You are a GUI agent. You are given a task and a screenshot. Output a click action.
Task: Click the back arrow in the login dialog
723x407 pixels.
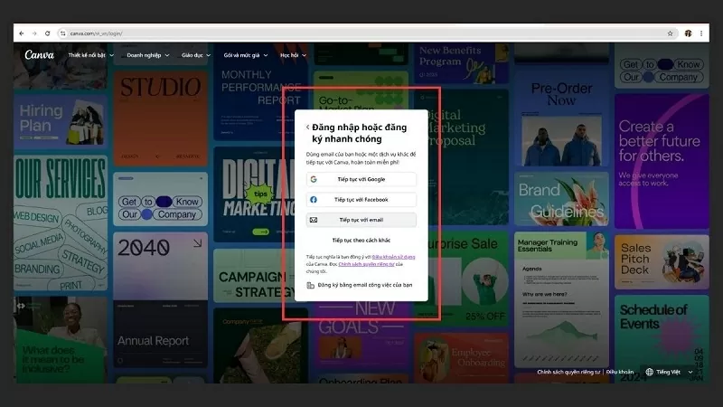pyautogui.click(x=307, y=128)
